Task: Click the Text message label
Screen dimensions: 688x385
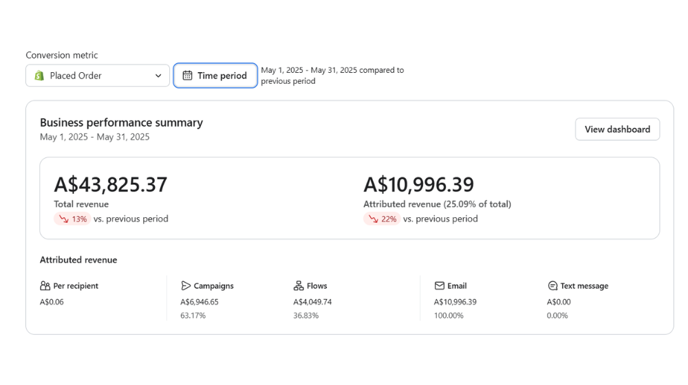Action: [x=584, y=286]
